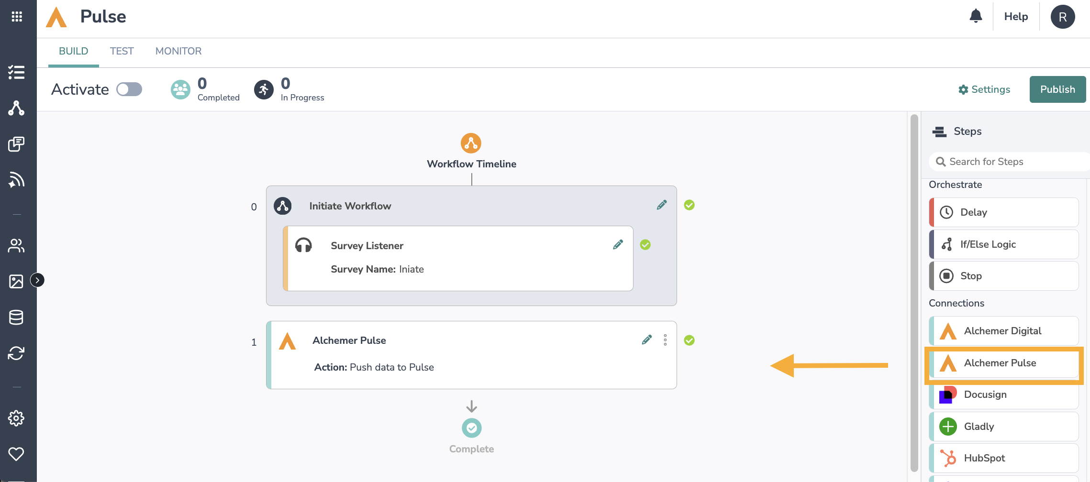Click the notifications bell icon
1090x482 pixels.
point(976,16)
